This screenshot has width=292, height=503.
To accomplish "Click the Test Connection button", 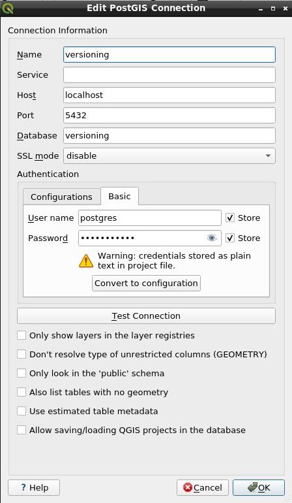I will 146,316.
